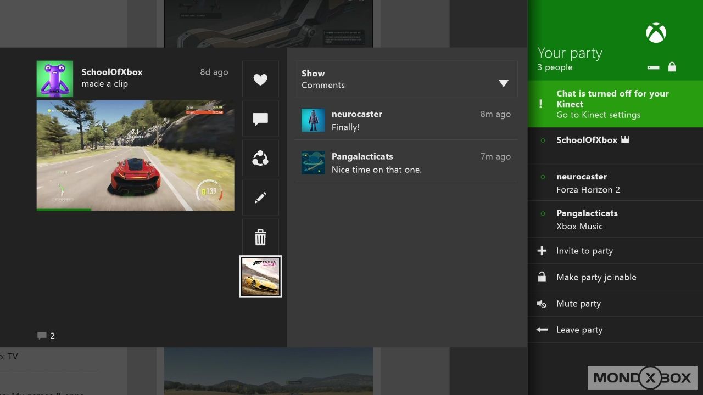The width and height of the screenshot is (703, 395).
Task: Select Invite to party
Action: pos(584,251)
